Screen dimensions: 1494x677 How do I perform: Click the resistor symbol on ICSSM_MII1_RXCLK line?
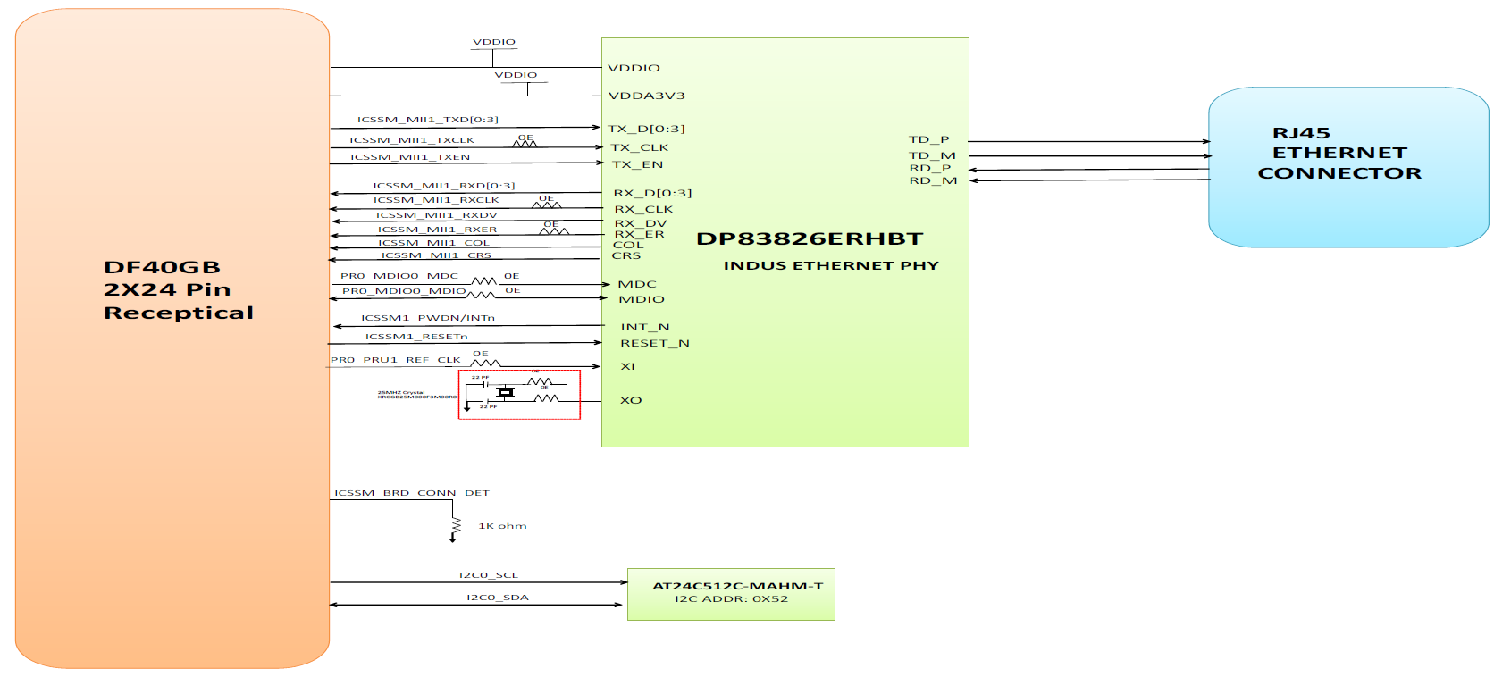pyautogui.click(x=547, y=205)
